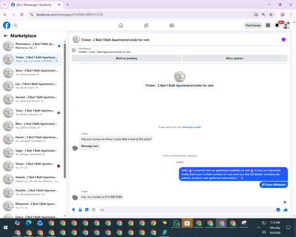The image size is (296, 237).
Task: Open the Pharmienca conversation
Action: [x=31, y=46]
